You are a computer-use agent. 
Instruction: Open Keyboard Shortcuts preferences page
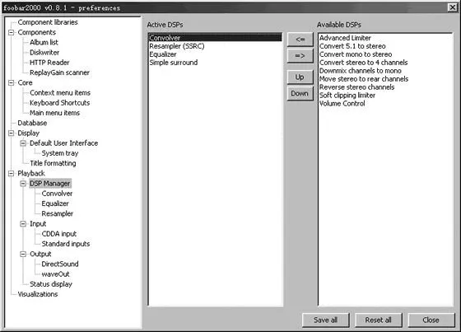pos(59,103)
